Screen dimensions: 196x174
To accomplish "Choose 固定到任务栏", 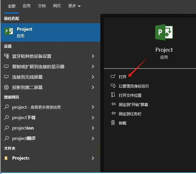I will (130, 114).
